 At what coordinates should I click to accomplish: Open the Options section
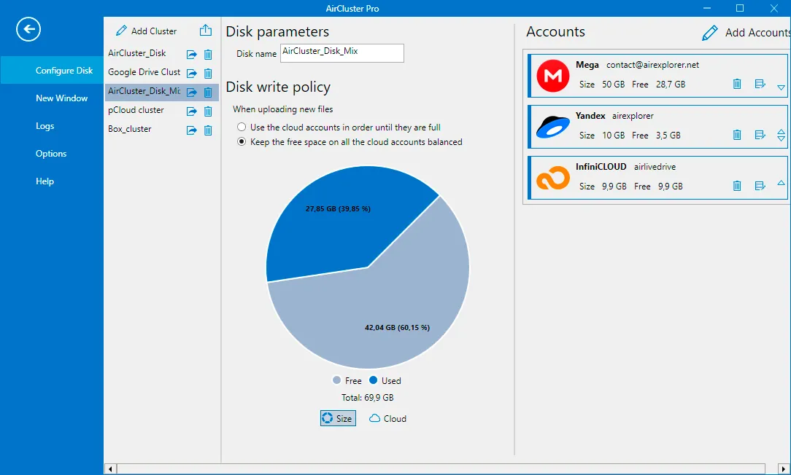(52, 153)
